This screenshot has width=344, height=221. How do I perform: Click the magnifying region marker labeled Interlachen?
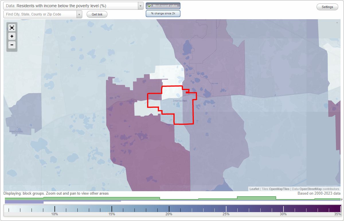coord(180,101)
